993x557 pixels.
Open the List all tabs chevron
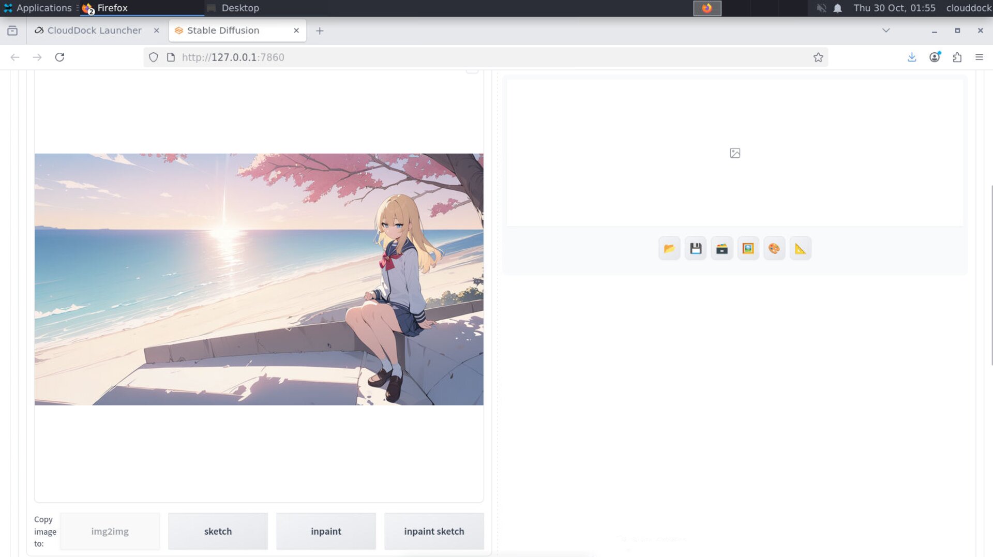(x=886, y=31)
